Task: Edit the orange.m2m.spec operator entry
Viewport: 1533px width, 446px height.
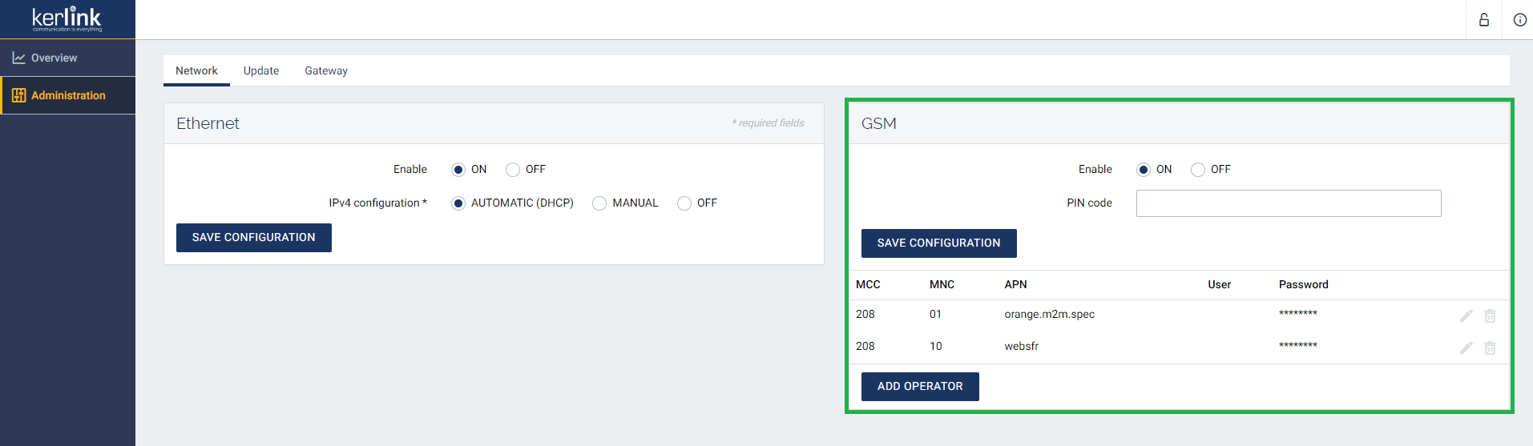Action: tap(1466, 315)
